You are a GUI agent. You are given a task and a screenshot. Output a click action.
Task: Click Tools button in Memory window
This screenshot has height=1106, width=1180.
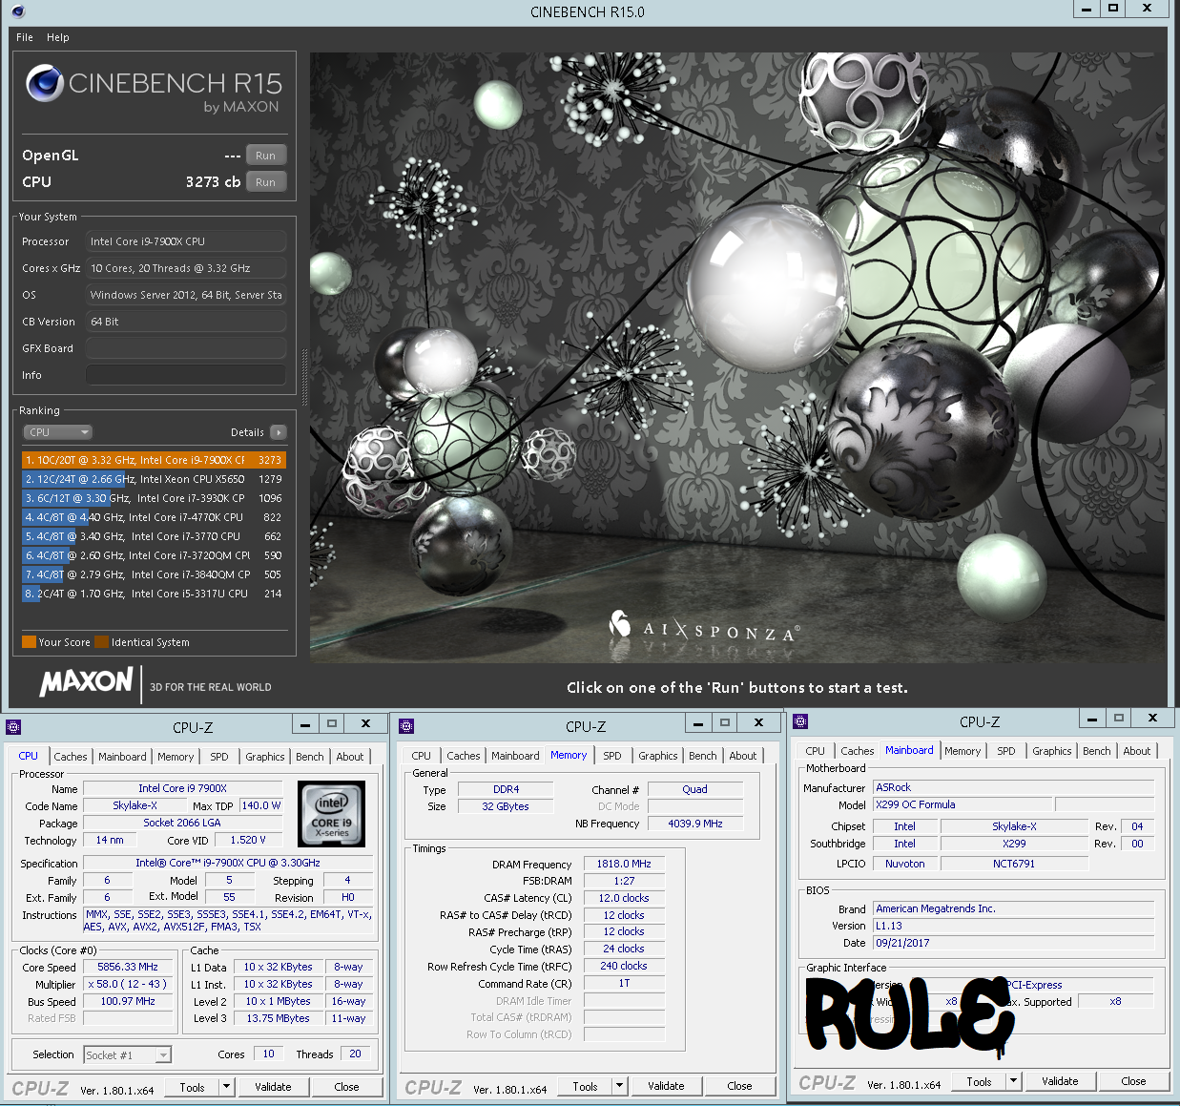point(585,1086)
